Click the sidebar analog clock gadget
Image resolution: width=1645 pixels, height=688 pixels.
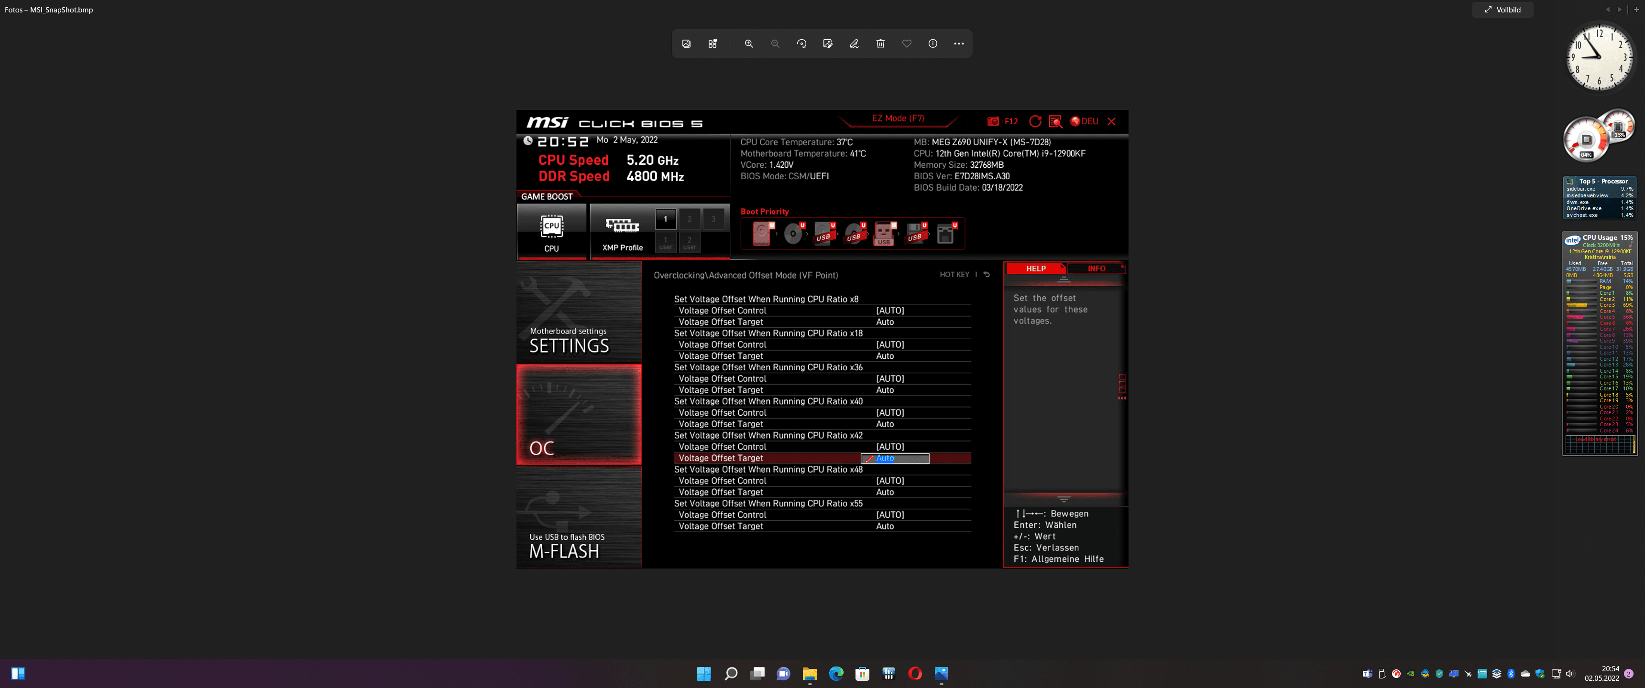tap(1599, 56)
